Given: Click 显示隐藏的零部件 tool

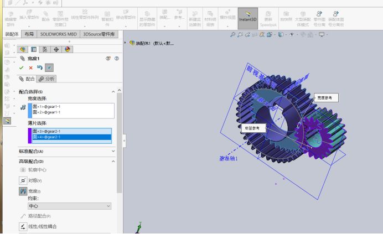Looking at the screenshot, I should coord(147,19).
